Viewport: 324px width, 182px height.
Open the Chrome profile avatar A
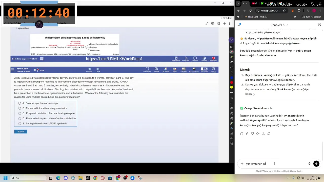(x=314, y=11)
